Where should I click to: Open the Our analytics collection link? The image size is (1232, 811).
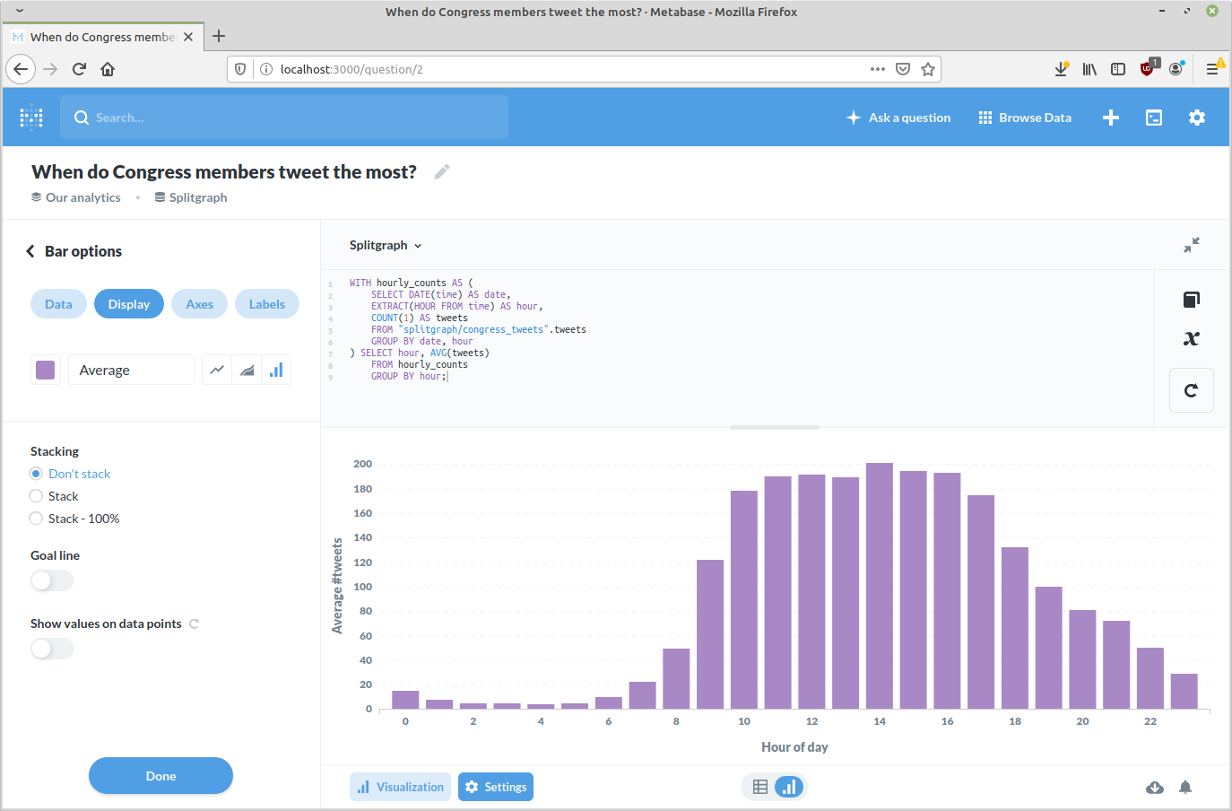click(x=76, y=197)
